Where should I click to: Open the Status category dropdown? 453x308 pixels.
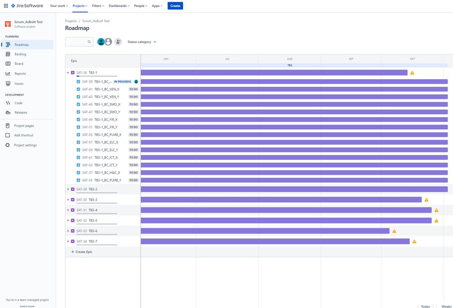tap(142, 41)
